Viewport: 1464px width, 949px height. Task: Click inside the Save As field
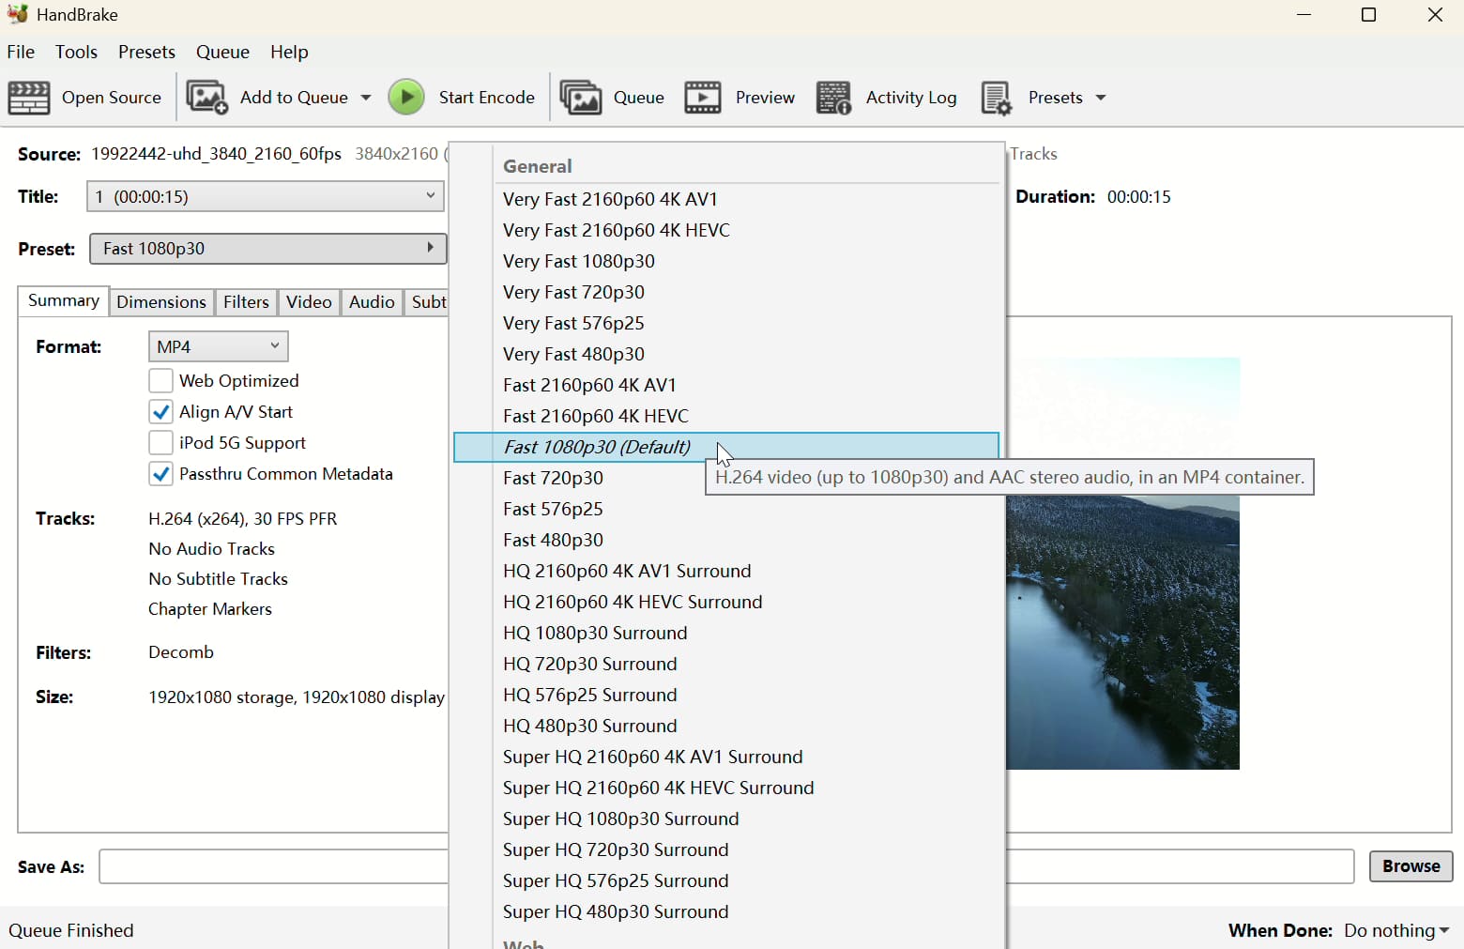[272, 866]
